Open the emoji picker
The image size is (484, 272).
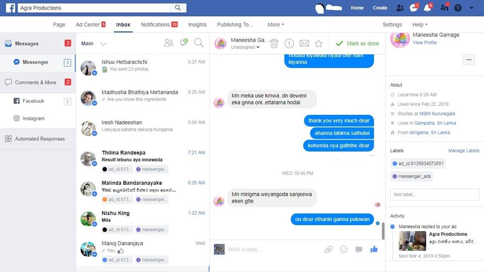pyautogui.click(x=343, y=249)
